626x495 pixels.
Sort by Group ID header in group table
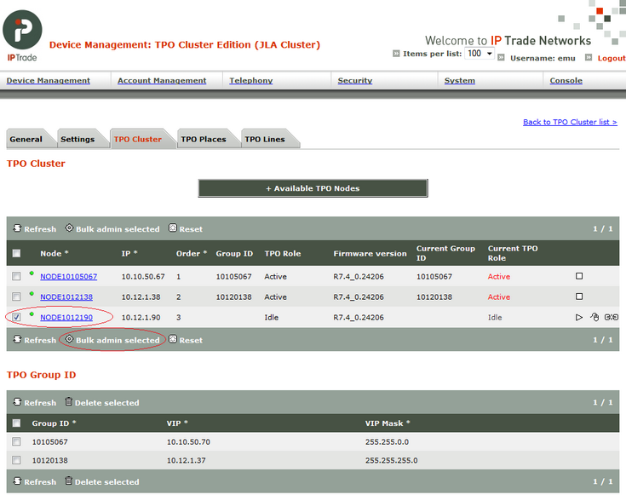click(x=54, y=423)
